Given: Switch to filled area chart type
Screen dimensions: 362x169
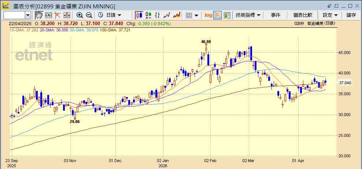Looking at the screenshot, I should (x=177, y=15).
